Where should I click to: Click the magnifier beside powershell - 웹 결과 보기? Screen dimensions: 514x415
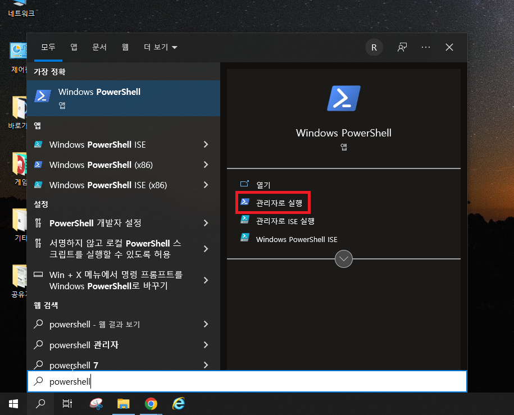click(38, 324)
